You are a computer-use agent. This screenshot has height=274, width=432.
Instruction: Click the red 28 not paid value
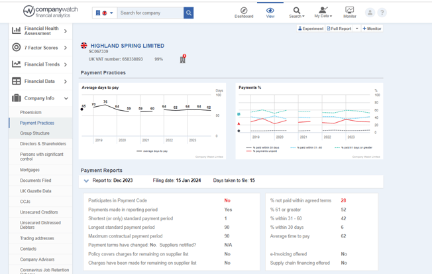click(x=343, y=200)
